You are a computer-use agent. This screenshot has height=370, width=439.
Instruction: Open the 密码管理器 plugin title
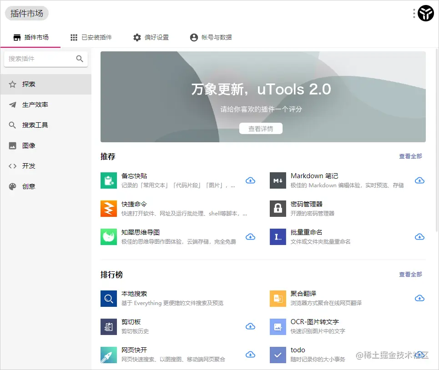point(306,204)
